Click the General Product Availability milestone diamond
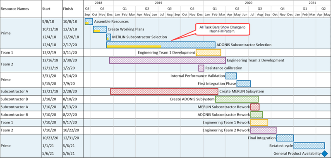331x158 pixels. point(325,153)
